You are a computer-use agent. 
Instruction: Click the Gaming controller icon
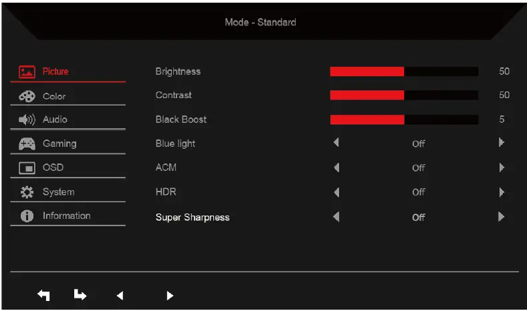pyautogui.click(x=27, y=143)
